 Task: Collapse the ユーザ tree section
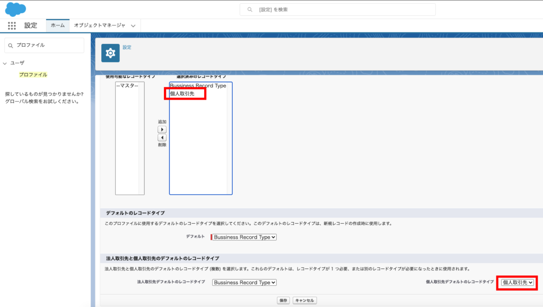(5, 63)
